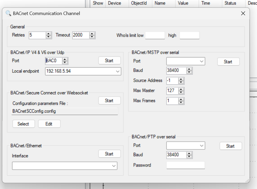Decrease the Retries value with down arrow
This screenshot has width=257, height=189.
pos(48,37)
